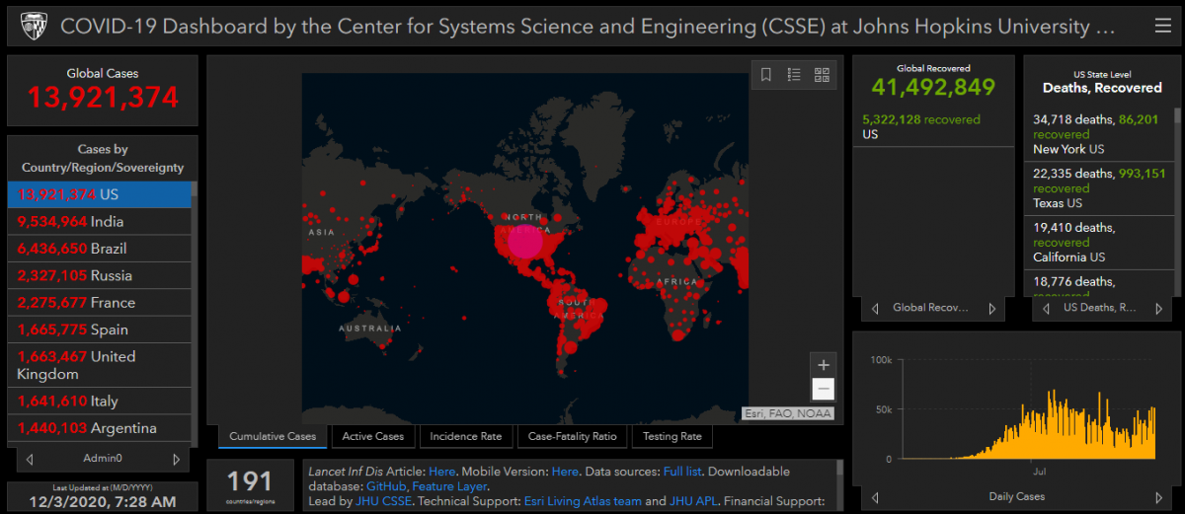Select Brazil in the country list
The image size is (1185, 514).
(x=99, y=249)
